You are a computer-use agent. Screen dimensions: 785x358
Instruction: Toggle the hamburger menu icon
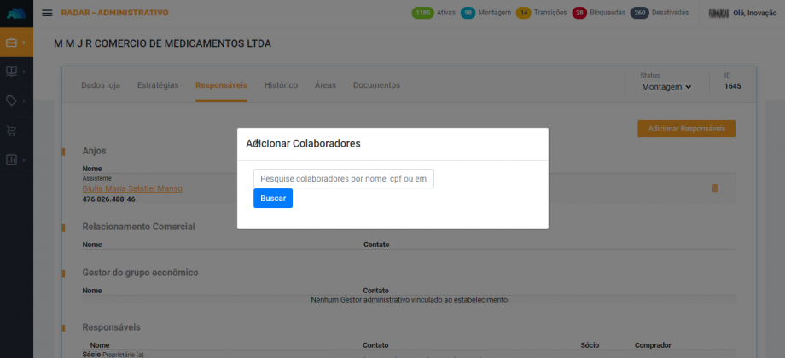coord(47,13)
